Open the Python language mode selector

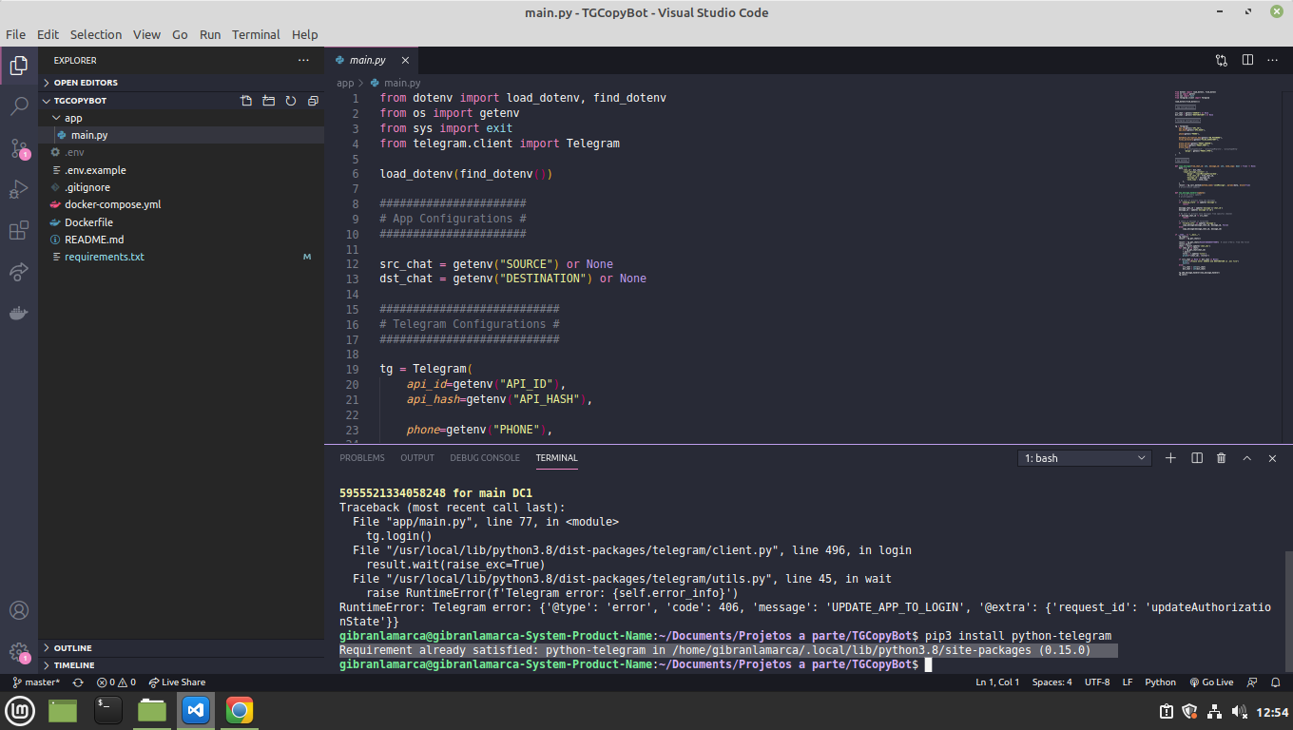pyautogui.click(x=1161, y=682)
